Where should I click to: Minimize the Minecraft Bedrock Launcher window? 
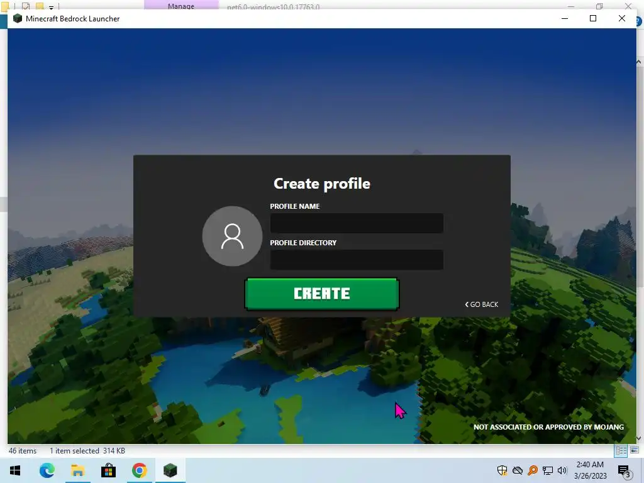pyautogui.click(x=565, y=18)
